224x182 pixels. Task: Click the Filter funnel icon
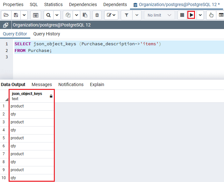click(x=126, y=15)
